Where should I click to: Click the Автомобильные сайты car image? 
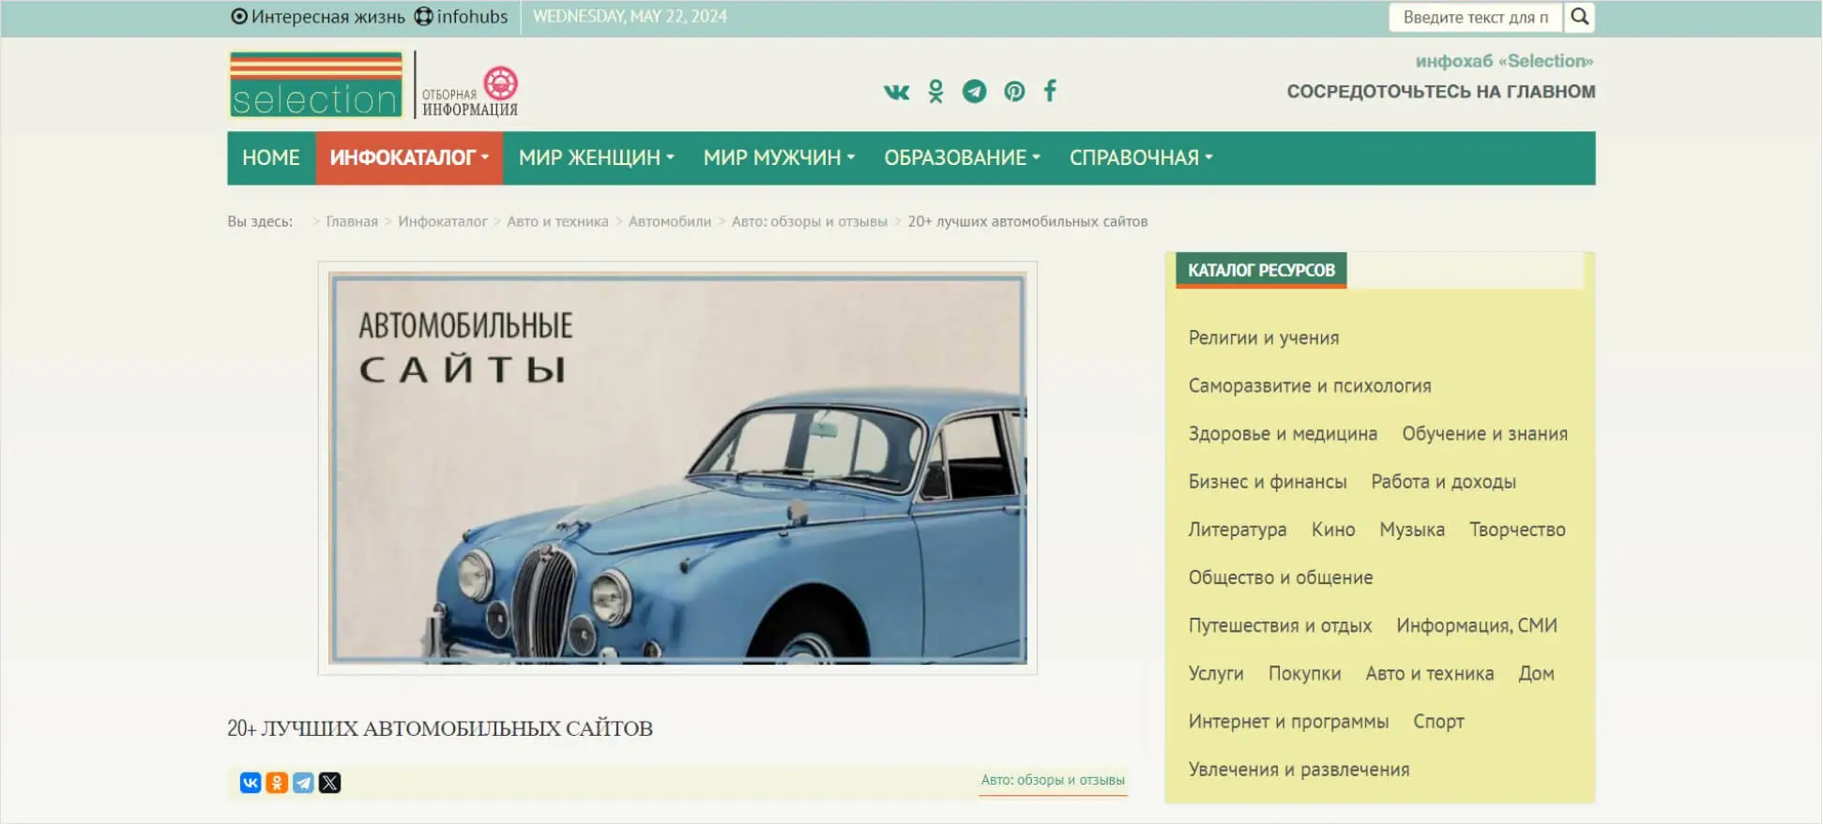pyautogui.click(x=677, y=468)
